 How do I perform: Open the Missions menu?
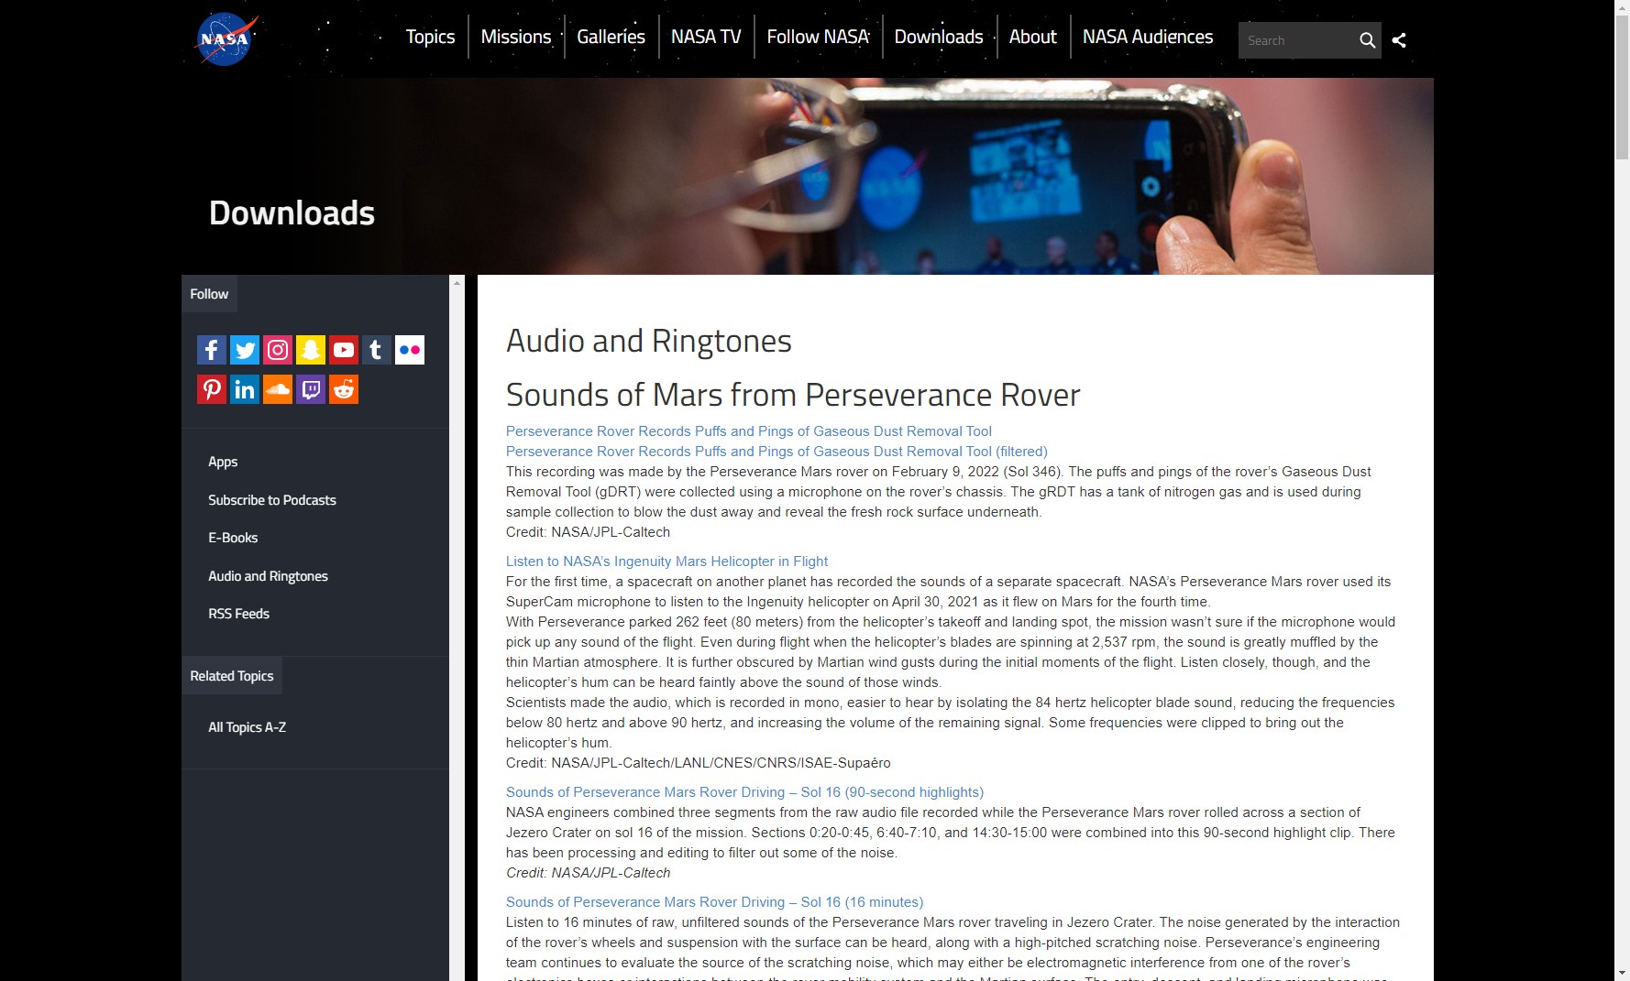pos(516,37)
